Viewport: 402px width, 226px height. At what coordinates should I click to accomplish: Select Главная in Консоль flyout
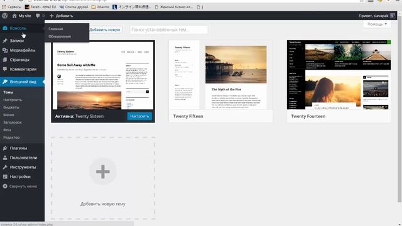tap(56, 29)
